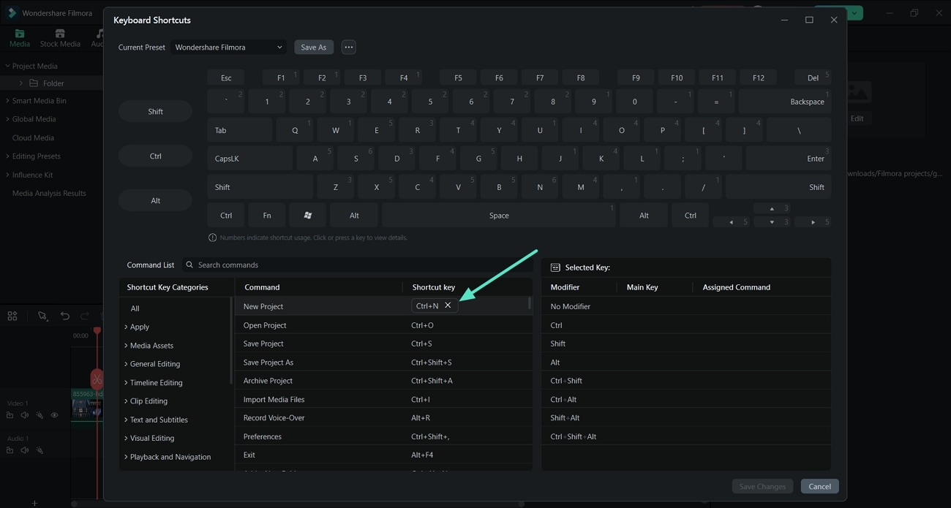This screenshot has height=508, width=951.
Task: Click in the Search commands field
Action: 356,265
